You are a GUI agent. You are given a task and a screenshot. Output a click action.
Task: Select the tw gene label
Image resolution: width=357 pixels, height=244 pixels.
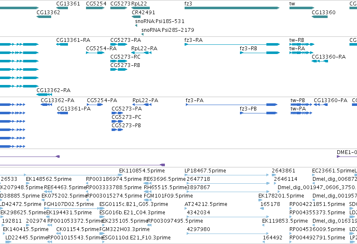[292, 4]
